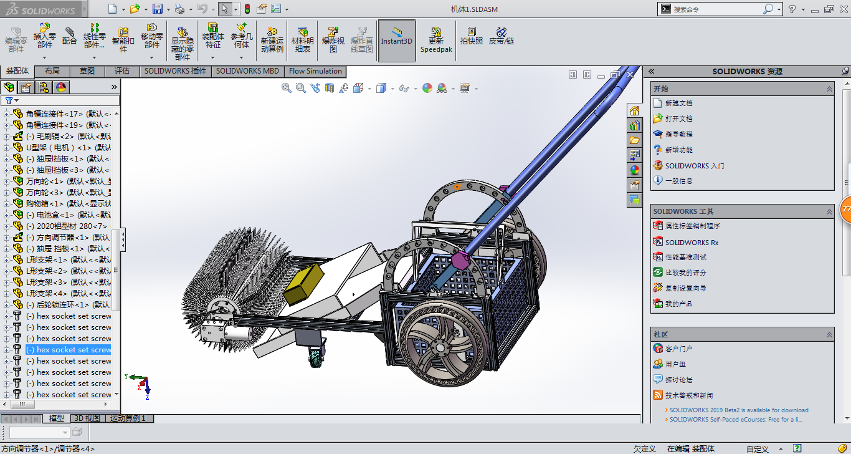Click 新建文档 link in task pane

[x=678, y=103]
